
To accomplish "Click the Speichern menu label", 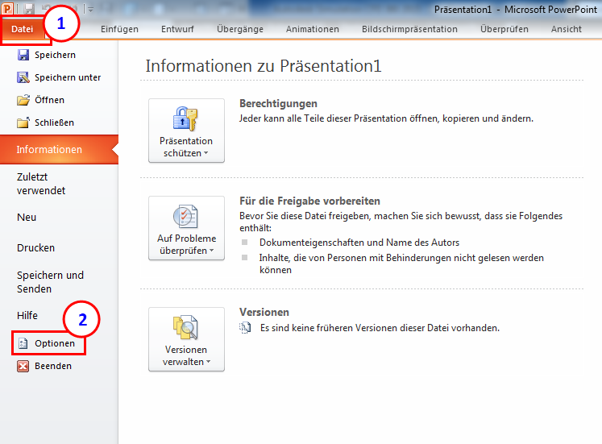I will tap(55, 55).
